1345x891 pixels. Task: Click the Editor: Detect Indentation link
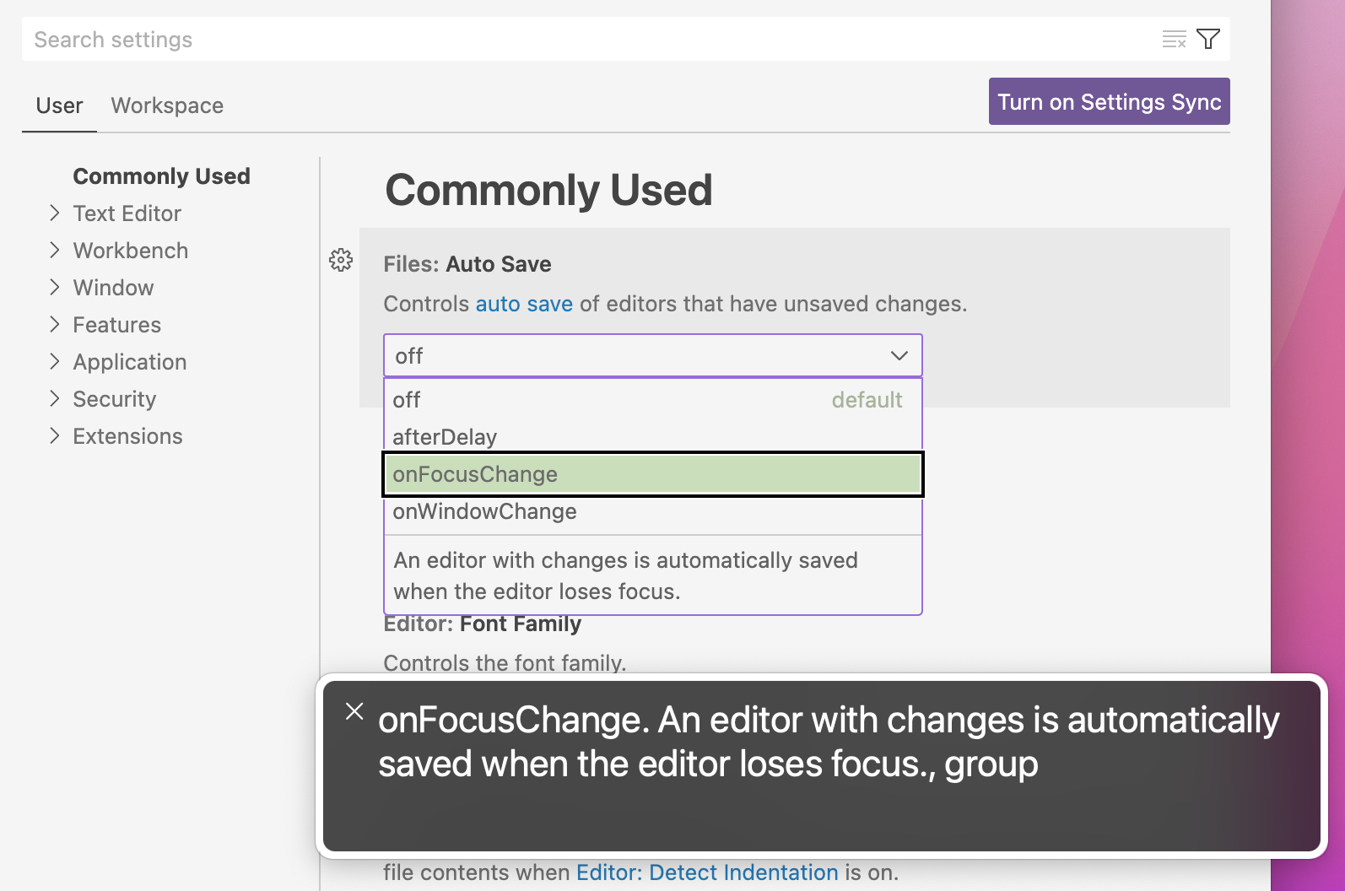pyautogui.click(x=708, y=872)
